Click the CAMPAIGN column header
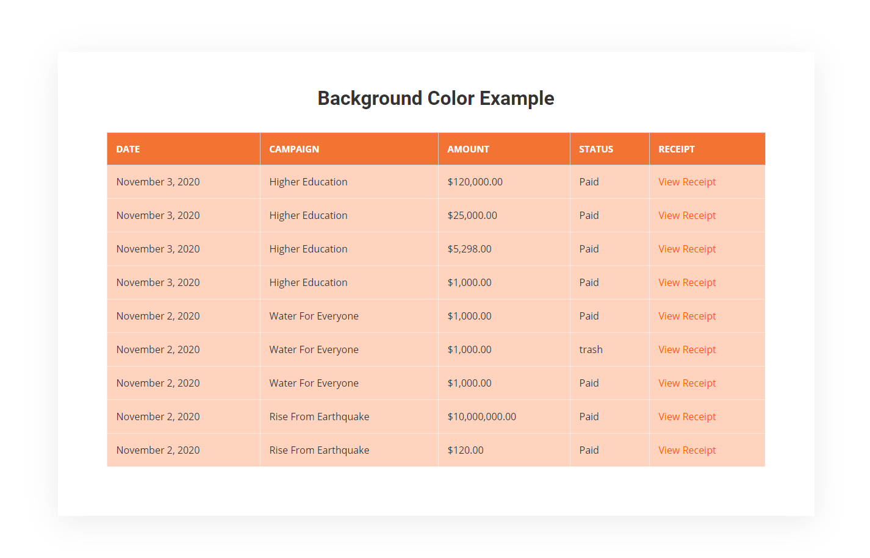 click(x=294, y=149)
